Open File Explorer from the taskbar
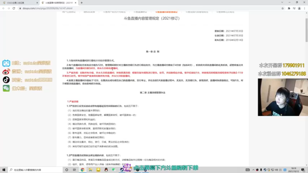The height and width of the screenshot is (173, 308). click(90, 170)
